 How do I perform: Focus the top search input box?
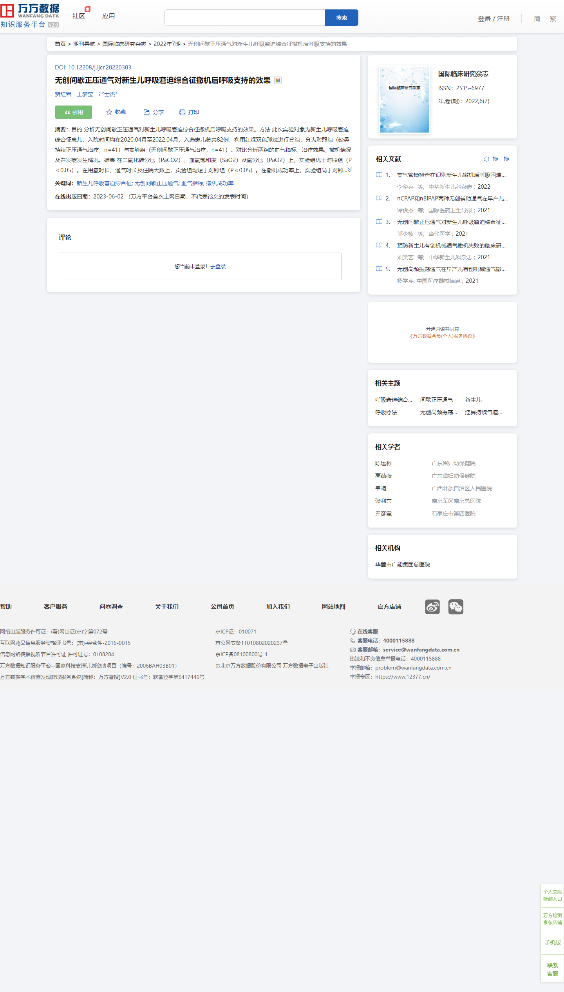(x=244, y=18)
